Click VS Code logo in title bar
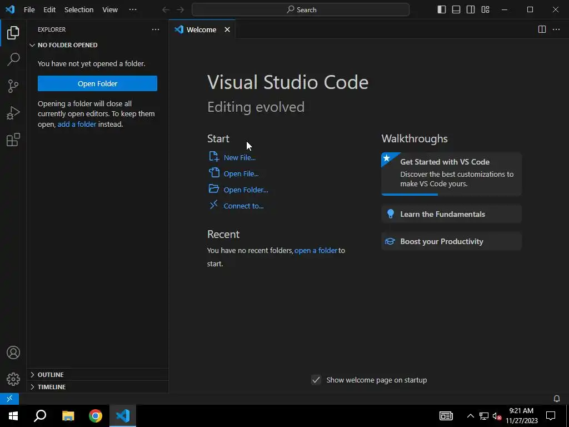The image size is (569, 427). point(10,9)
